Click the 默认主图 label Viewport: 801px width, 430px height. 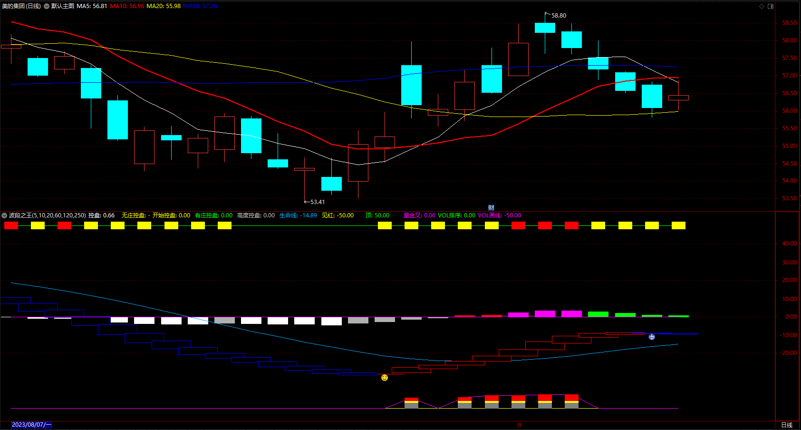[63, 6]
